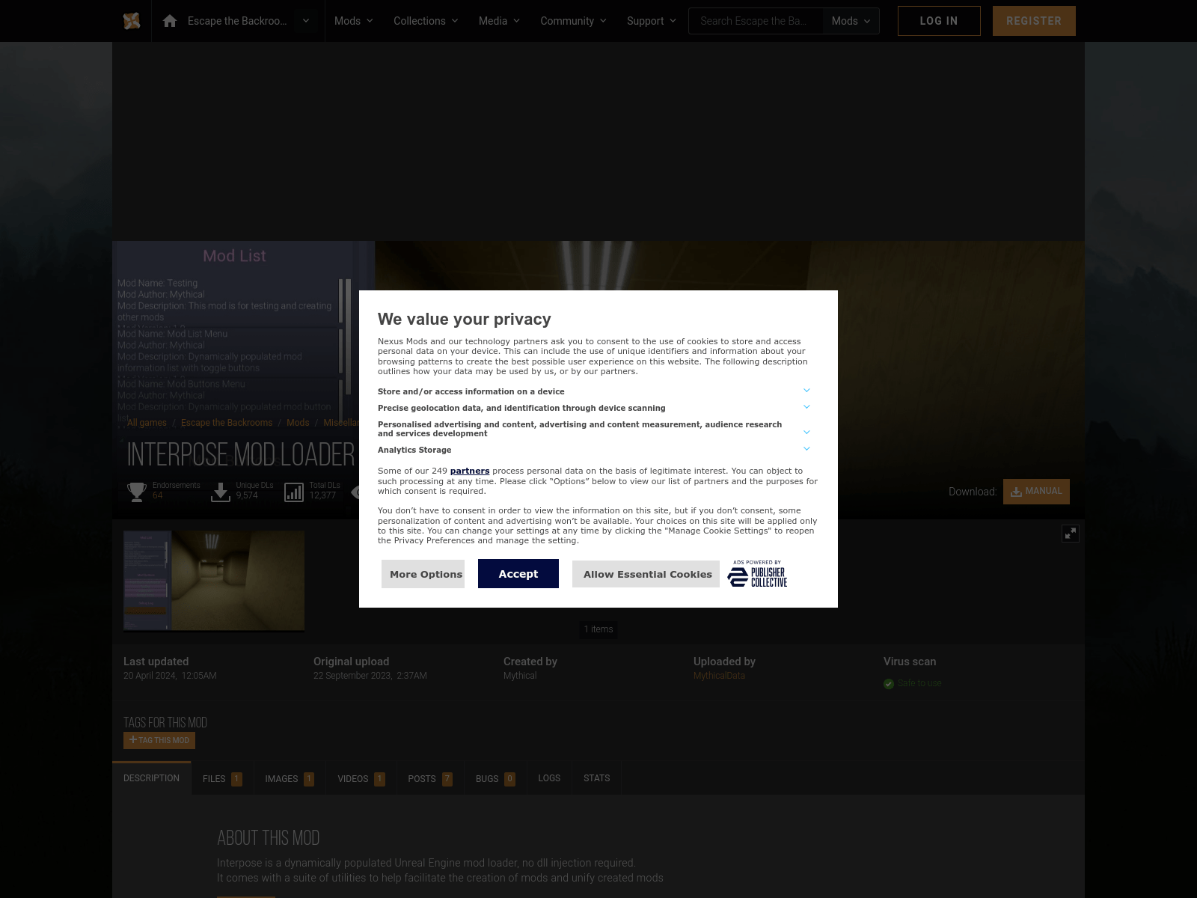Open the Community menu

(573, 21)
